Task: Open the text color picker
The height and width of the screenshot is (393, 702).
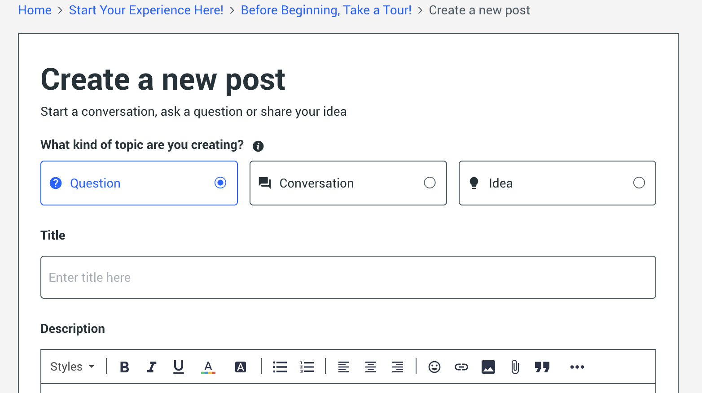Action: (208, 367)
